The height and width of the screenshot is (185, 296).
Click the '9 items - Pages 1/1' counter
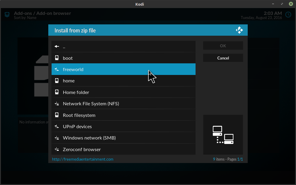point(228,159)
